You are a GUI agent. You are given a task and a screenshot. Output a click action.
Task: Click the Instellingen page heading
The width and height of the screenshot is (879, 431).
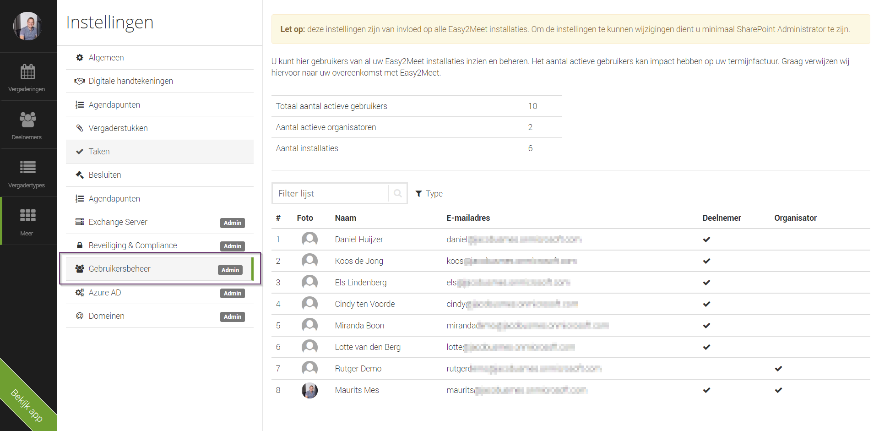(110, 22)
